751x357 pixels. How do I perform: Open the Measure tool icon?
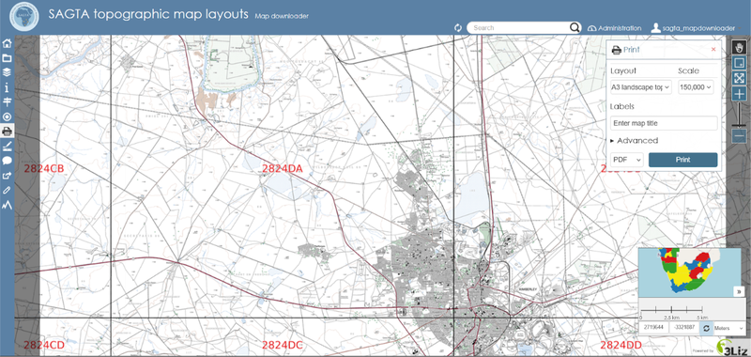coord(7,147)
